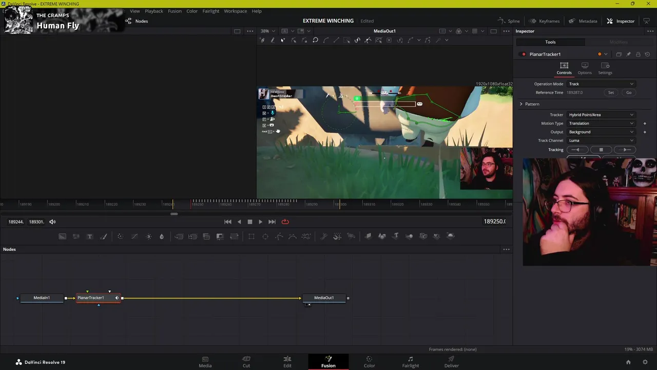Select the Draw Freehand pencil tool in viewer

[x=273, y=40]
